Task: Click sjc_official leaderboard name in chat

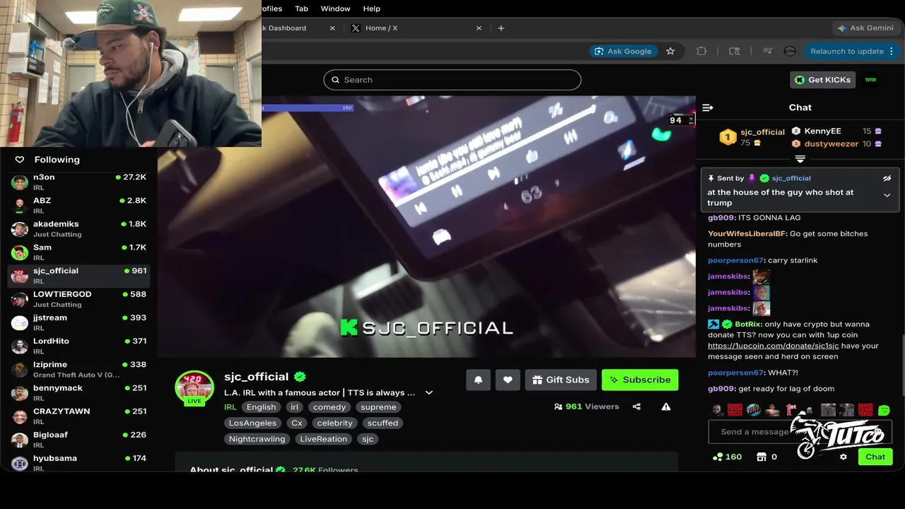Action: click(x=762, y=132)
